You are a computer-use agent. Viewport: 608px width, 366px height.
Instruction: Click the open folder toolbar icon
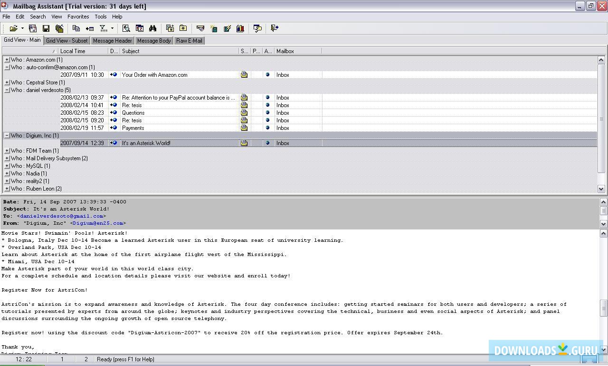pos(13,28)
